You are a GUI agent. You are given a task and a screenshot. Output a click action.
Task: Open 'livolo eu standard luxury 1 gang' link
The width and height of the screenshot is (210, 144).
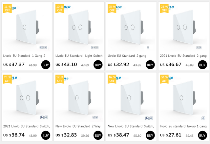point(183,126)
